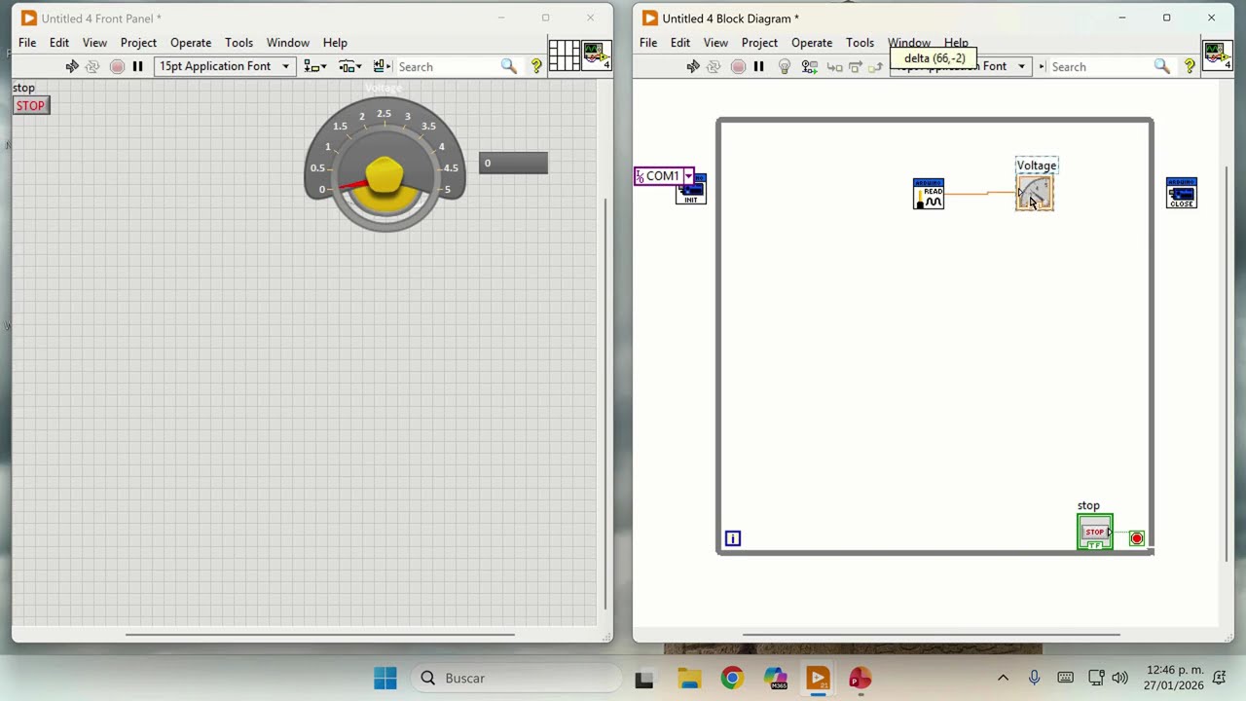Click Run Continuously in Front Panel toolbar

pyautogui.click(x=93, y=66)
